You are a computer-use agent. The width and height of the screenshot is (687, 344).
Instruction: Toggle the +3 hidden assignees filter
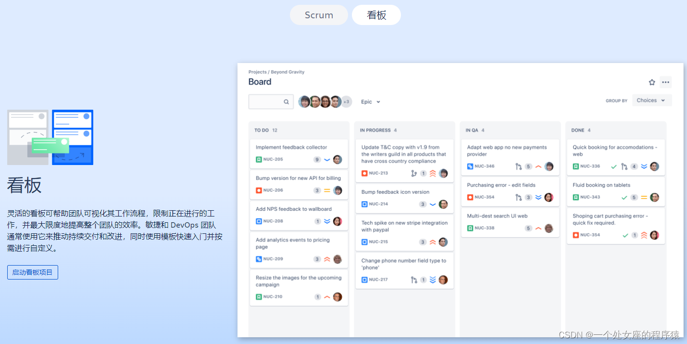[x=346, y=102]
